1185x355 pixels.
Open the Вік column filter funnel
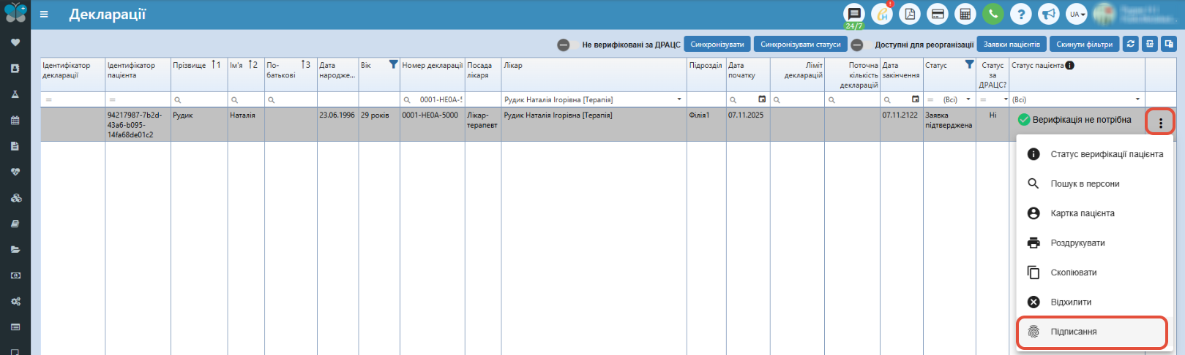click(393, 65)
